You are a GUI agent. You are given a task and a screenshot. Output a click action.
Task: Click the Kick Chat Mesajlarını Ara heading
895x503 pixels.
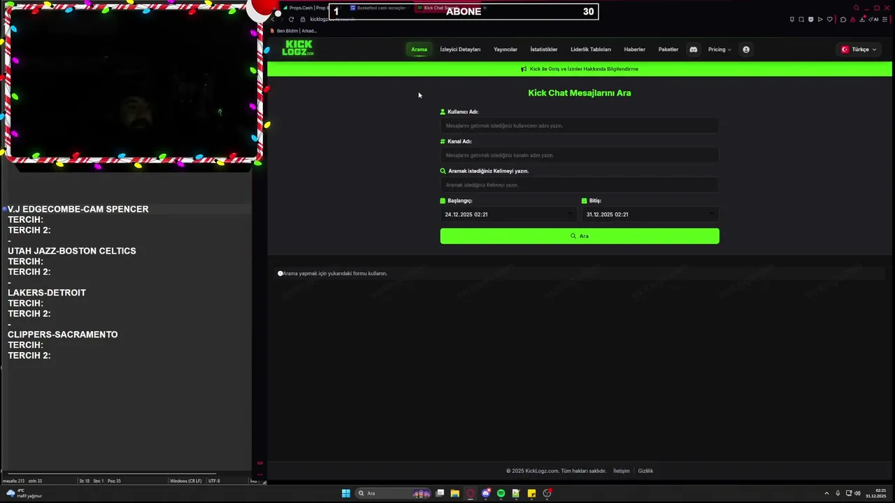(580, 93)
